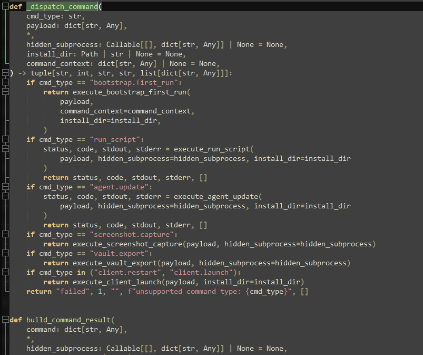Click 'command: dict[str, Any],' parameter line
The height and width of the screenshot is (355, 423).
point(76,329)
